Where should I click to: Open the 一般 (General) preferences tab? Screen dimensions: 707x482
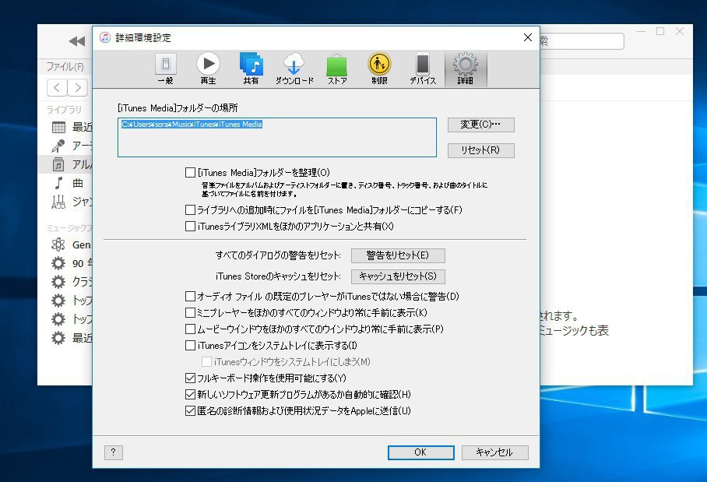click(166, 69)
